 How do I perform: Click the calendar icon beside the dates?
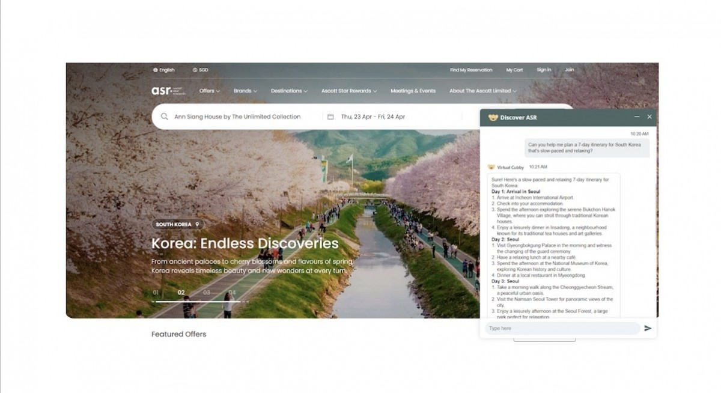click(x=330, y=117)
